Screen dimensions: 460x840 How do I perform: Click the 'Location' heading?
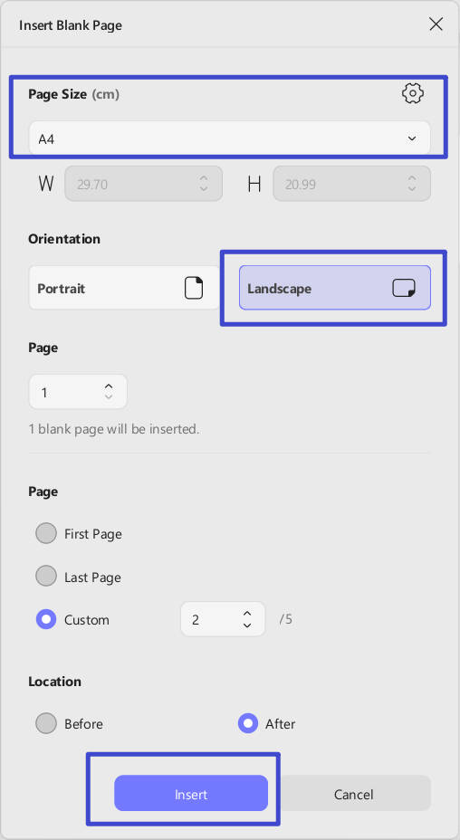(x=54, y=682)
